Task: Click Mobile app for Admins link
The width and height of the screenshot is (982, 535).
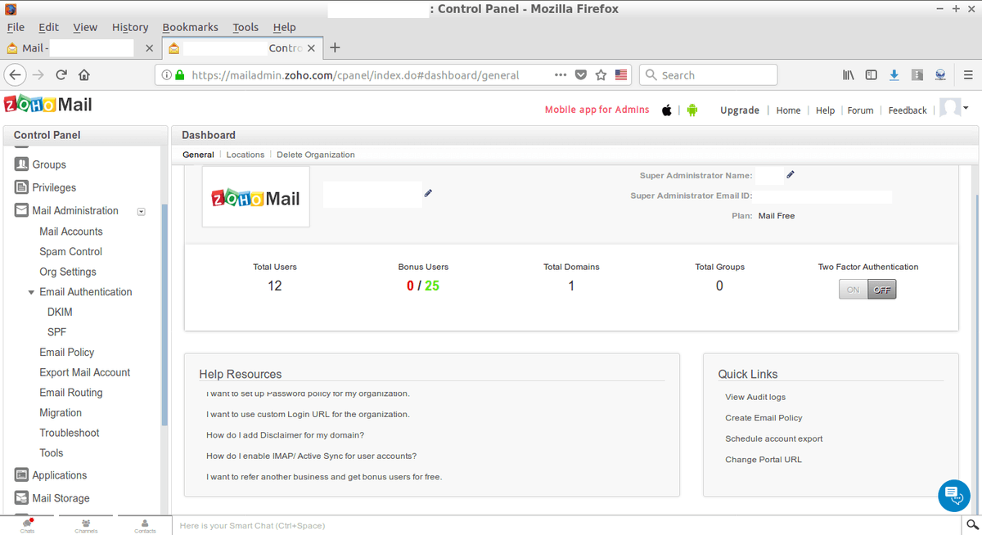Action: click(x=597, y=110)
